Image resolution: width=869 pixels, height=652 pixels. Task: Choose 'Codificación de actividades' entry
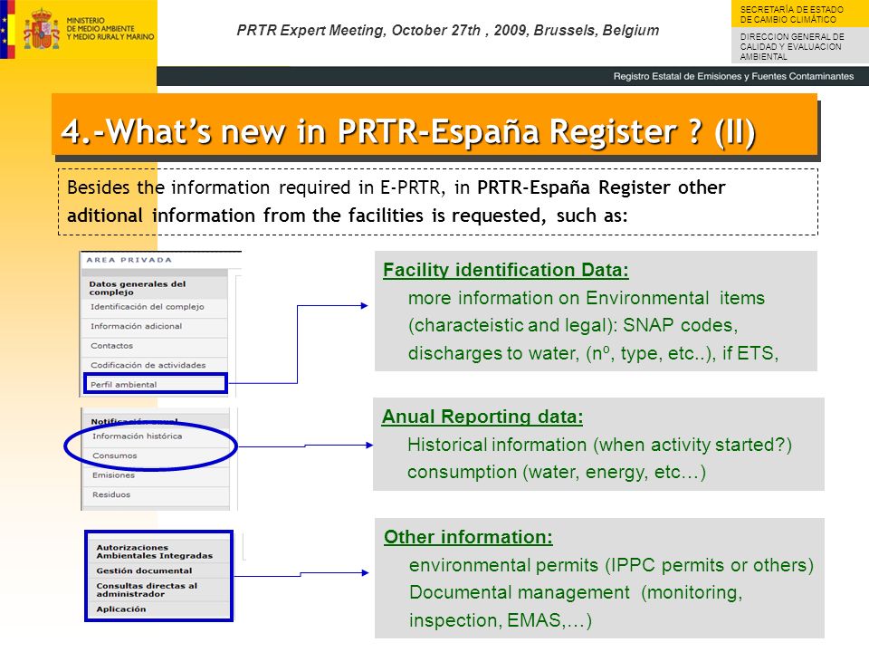[x=148, y=365]
